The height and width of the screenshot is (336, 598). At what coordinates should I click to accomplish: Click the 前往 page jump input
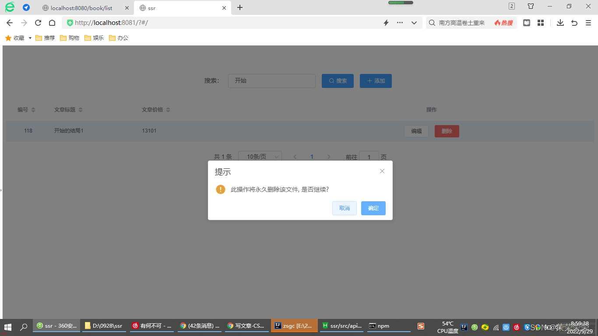click(x=369, y=157)
